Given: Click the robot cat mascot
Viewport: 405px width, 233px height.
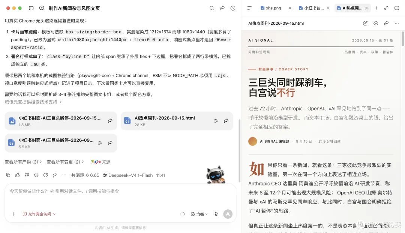Looking at the screenshot, I should pyautogui.click(x=216, y=175).
